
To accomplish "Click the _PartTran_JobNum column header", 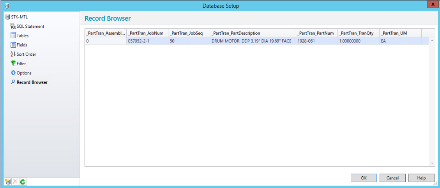I will coord(147,33).
